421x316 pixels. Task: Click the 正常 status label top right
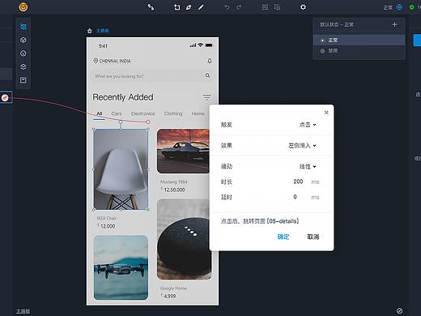point(388,7)
